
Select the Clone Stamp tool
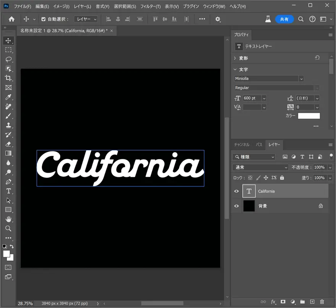[8, 125]
